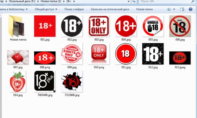Click the change view icon

pyautogui.click(x=169, y=9)
